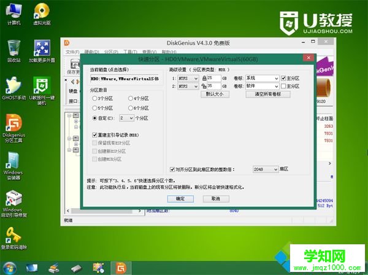368x275 pixels.
Task: Collapse the first disk tree node
Action: tap(69, 115)
